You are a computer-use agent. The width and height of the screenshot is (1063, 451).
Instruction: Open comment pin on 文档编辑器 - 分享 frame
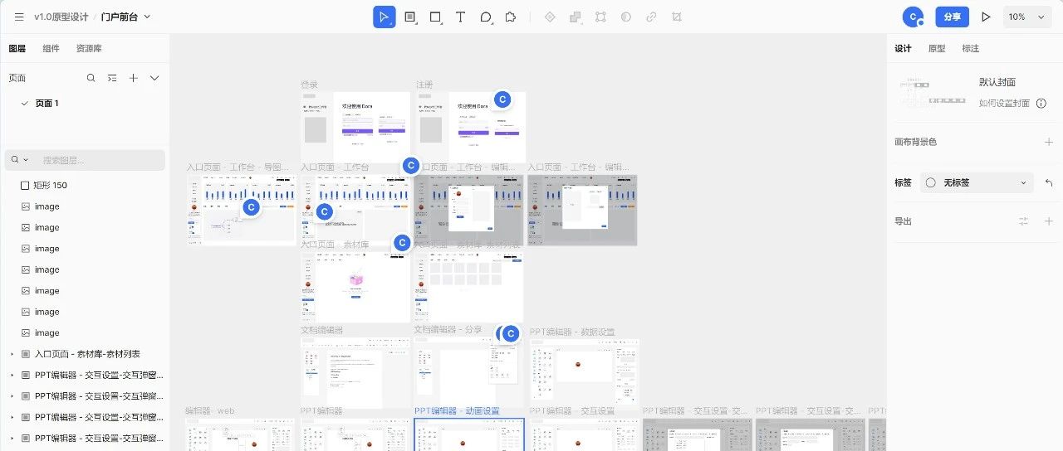click(511, 333)
